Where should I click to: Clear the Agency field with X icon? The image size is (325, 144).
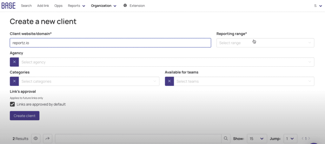tap(14, 62)
